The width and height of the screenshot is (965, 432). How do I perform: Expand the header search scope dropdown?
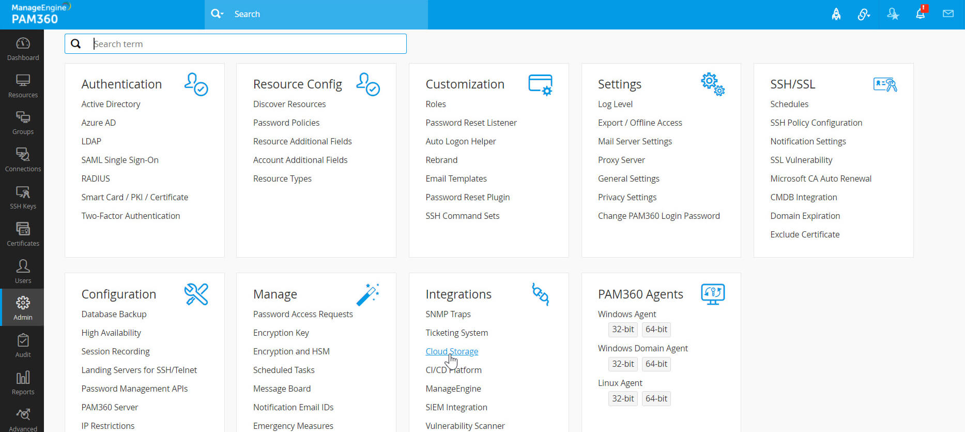(218, 14)
